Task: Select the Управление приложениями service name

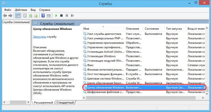Action: tap(105, 43)
